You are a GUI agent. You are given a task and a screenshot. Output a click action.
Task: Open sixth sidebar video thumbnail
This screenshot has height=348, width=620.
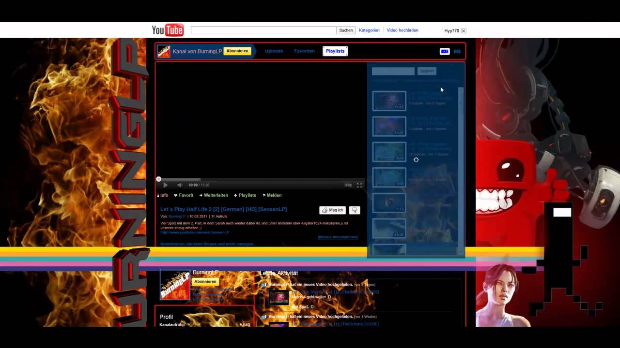[389, 229]
